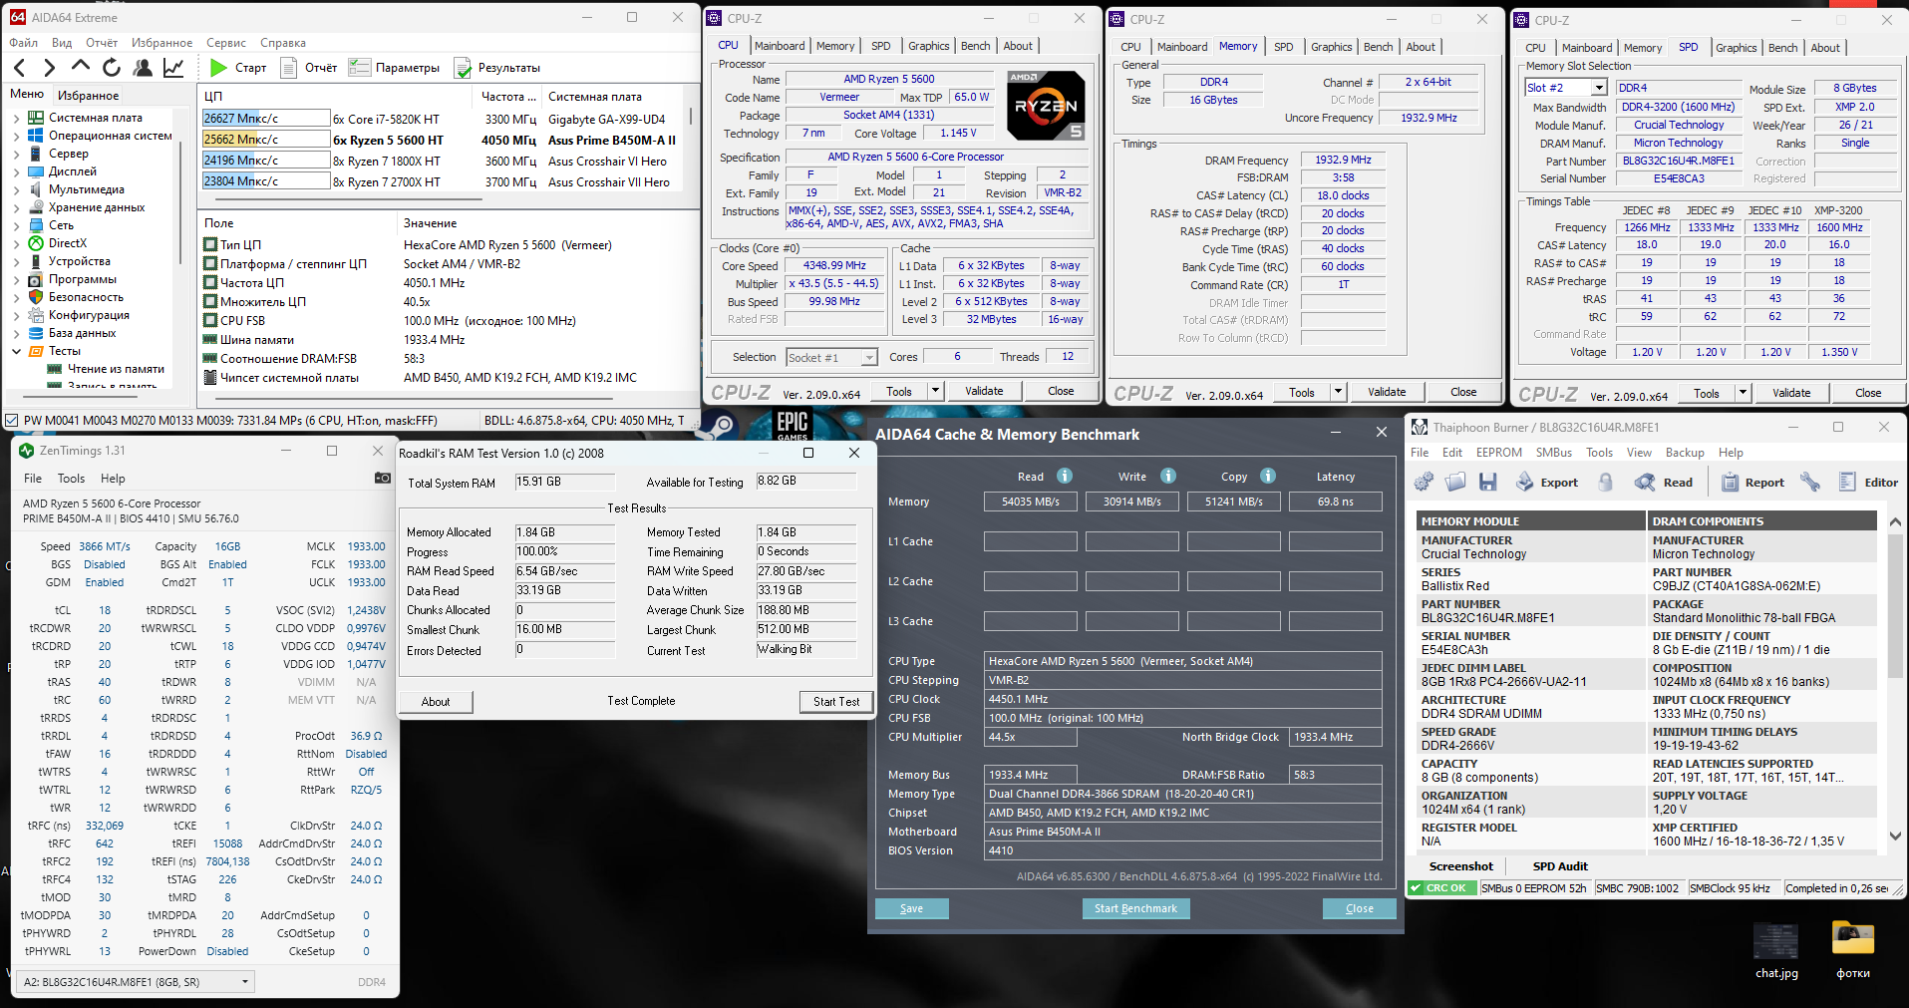
Task: Click the 3866 MT/s speed value in ZenTimings
Action: pyautogui.click(x=105, y=546)
